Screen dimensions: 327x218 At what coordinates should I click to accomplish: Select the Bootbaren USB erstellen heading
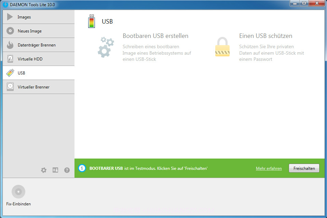(x=155, y=36)
